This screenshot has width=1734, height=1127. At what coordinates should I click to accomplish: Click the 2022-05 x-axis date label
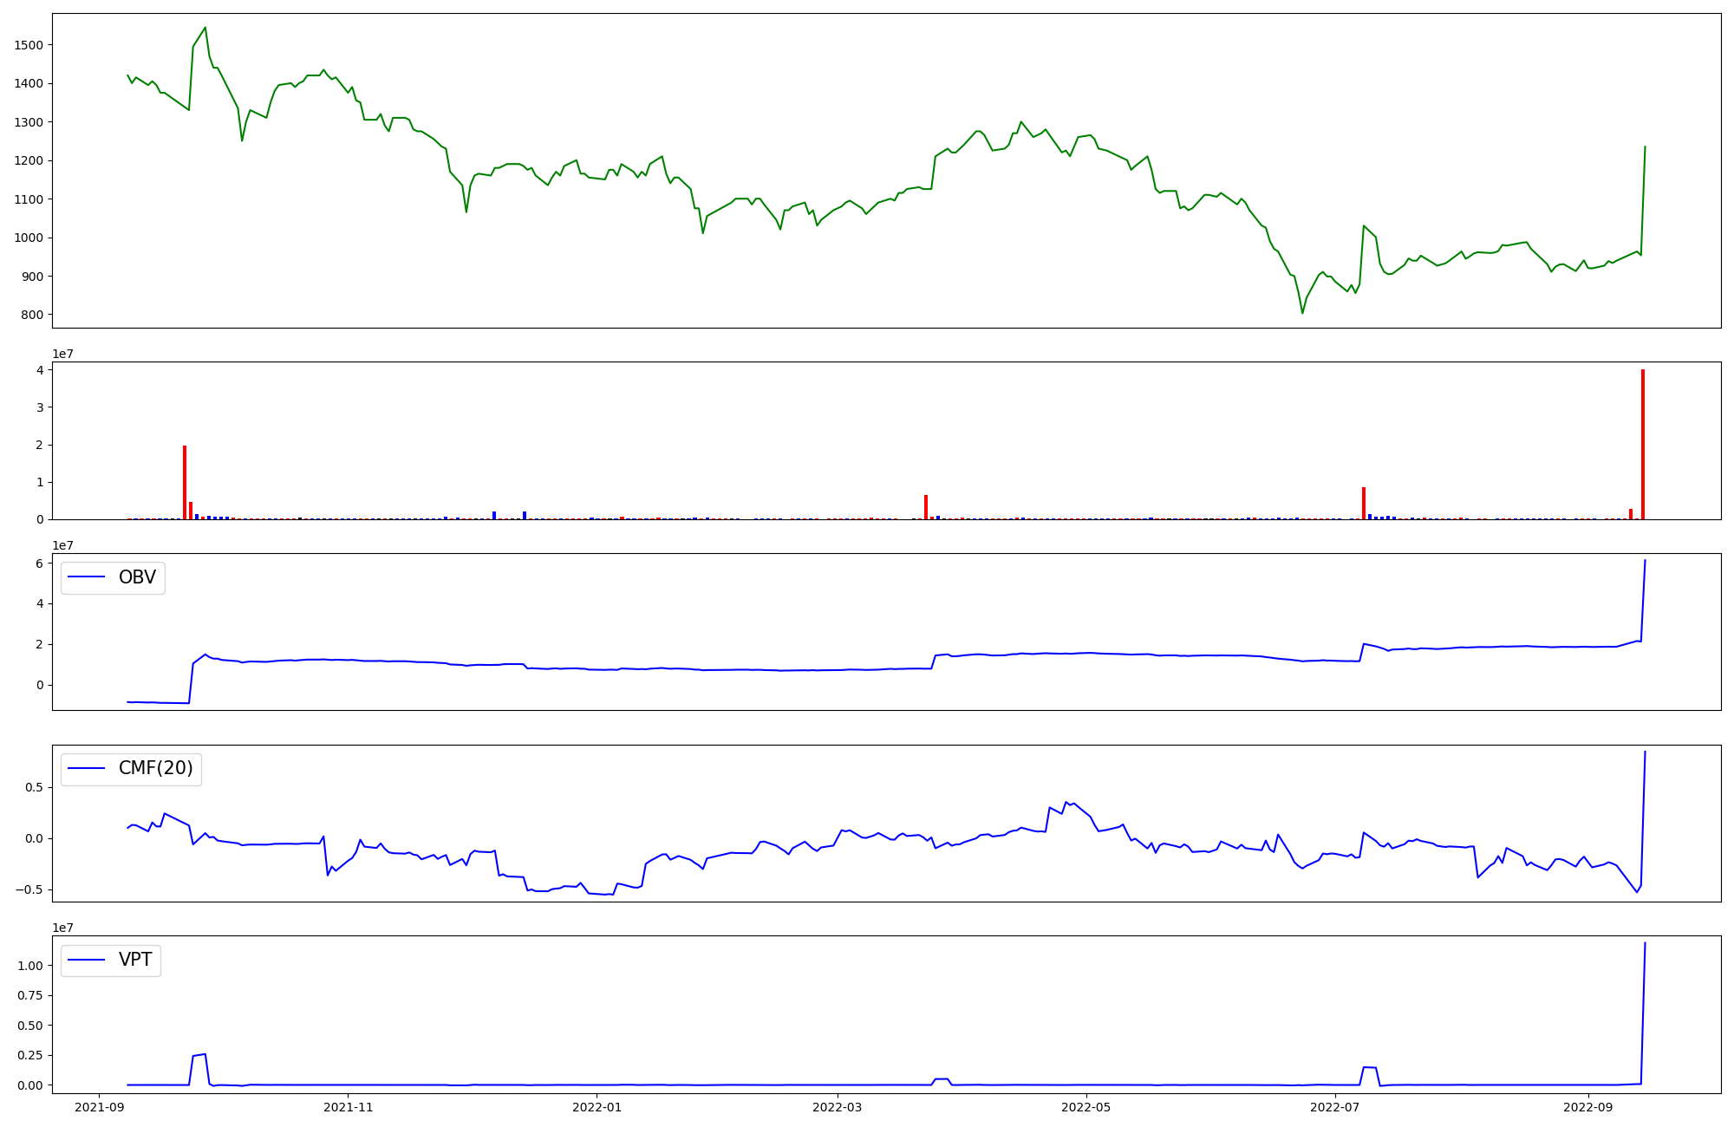pyautogui.click(x=1086, y=1107)
